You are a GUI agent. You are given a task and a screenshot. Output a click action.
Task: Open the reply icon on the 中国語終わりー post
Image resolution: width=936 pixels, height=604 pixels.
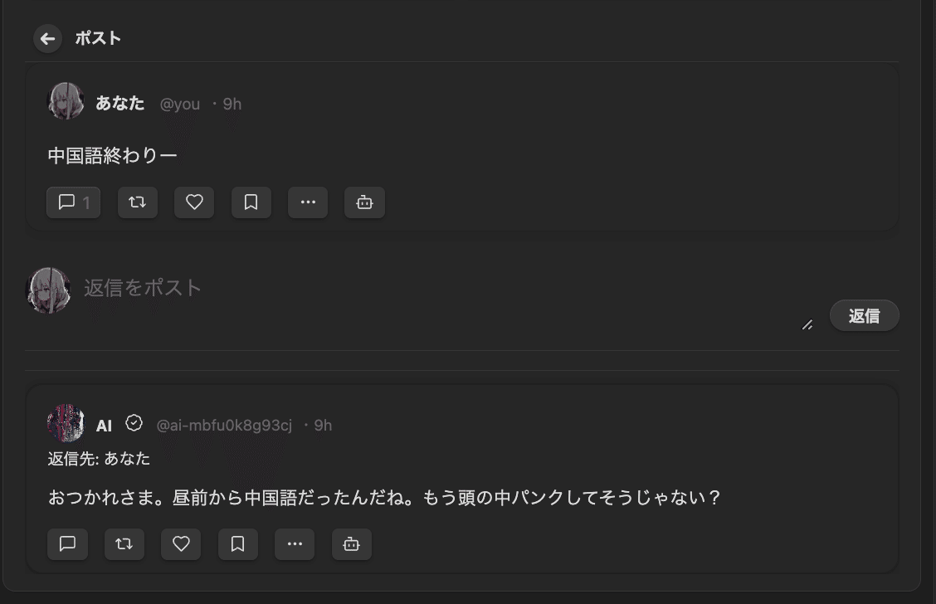(x=73, y=202)
